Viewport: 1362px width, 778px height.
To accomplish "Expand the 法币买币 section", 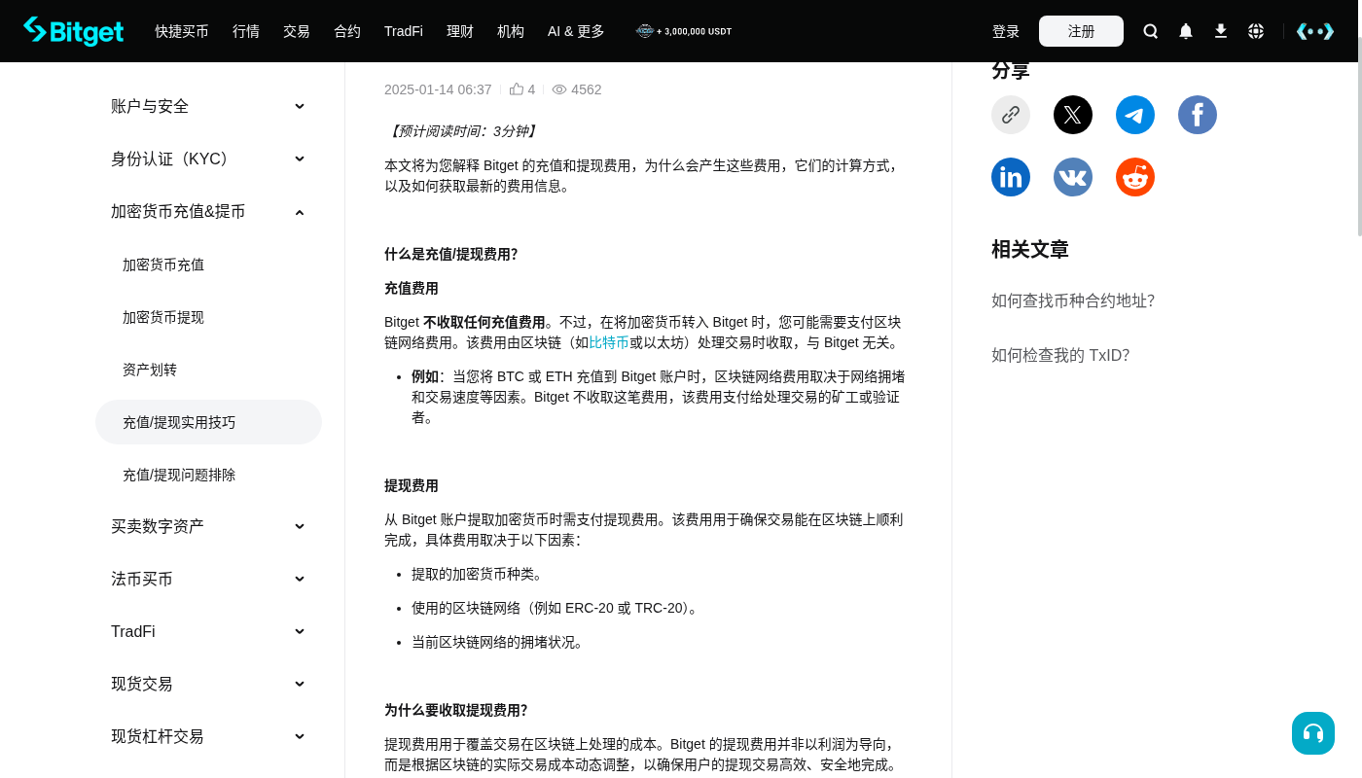I will (x=208, y=579).
